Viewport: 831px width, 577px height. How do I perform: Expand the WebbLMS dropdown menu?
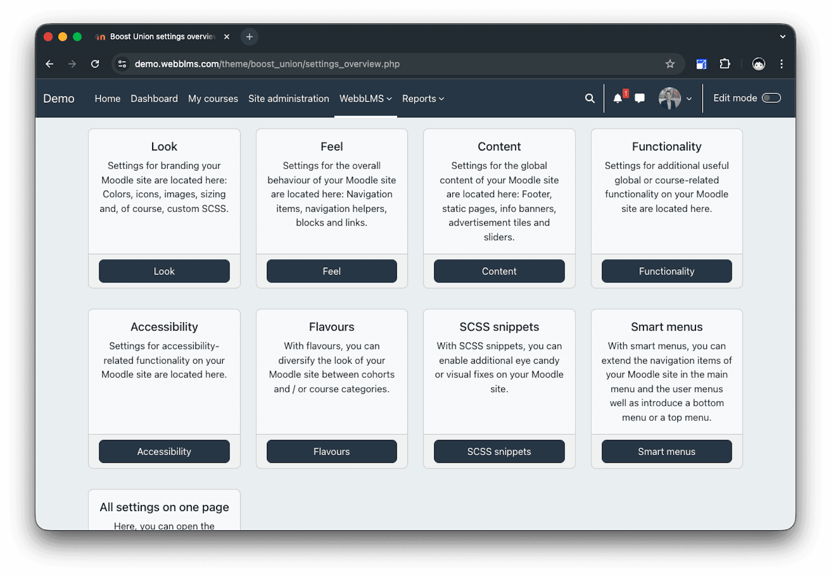point(365,99)
